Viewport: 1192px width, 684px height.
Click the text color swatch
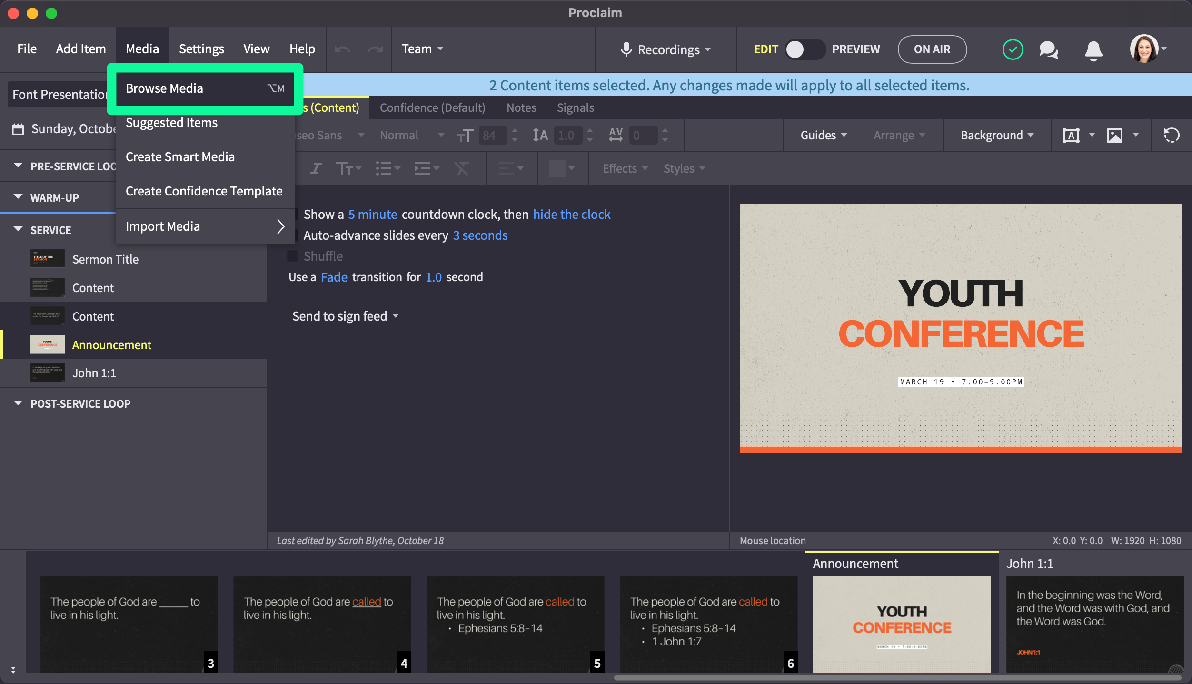[x=557, y=168]
